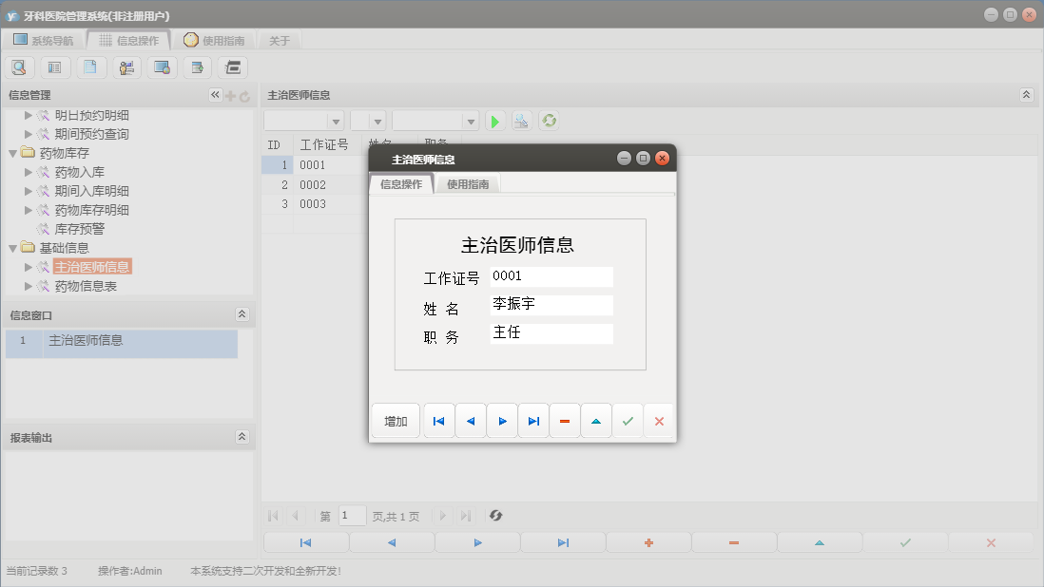The image size is (1044, 587).
Task: Delete current record with the red minus icon
Action: tap(563, 420)
